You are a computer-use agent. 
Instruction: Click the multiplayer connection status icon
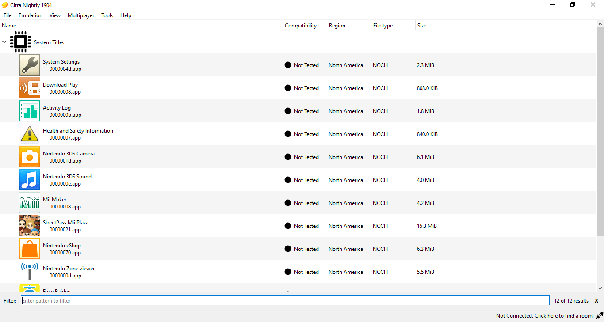click(600, 315)
